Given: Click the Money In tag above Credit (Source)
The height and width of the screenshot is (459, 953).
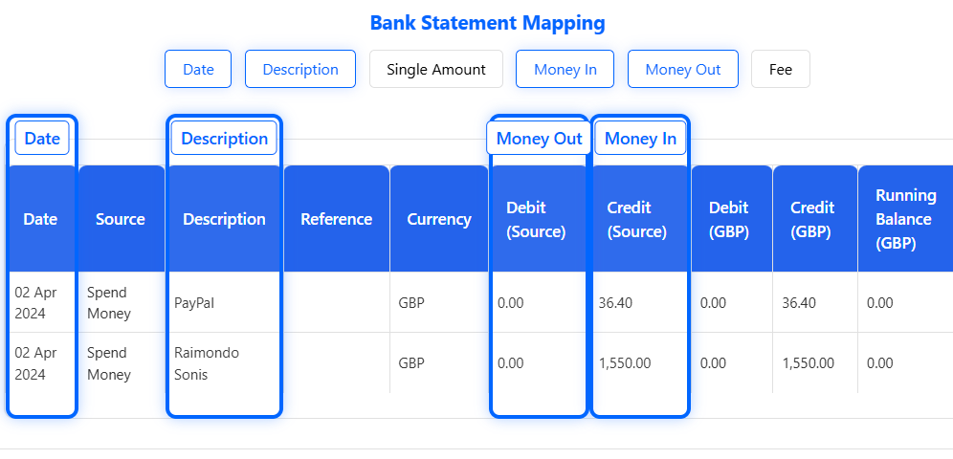Looking at the screenshot, I should pyautogui.click(x=640, y=138).
